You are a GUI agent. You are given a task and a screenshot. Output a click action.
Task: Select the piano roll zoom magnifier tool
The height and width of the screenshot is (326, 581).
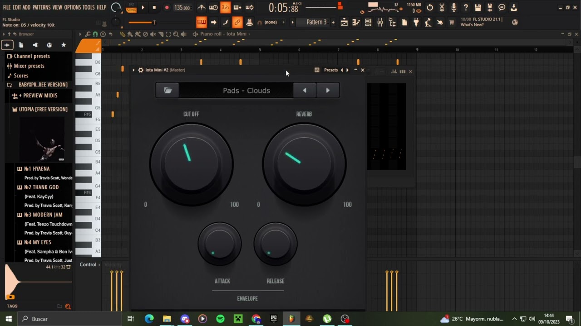pyautogui.click(x=176, y=34)
